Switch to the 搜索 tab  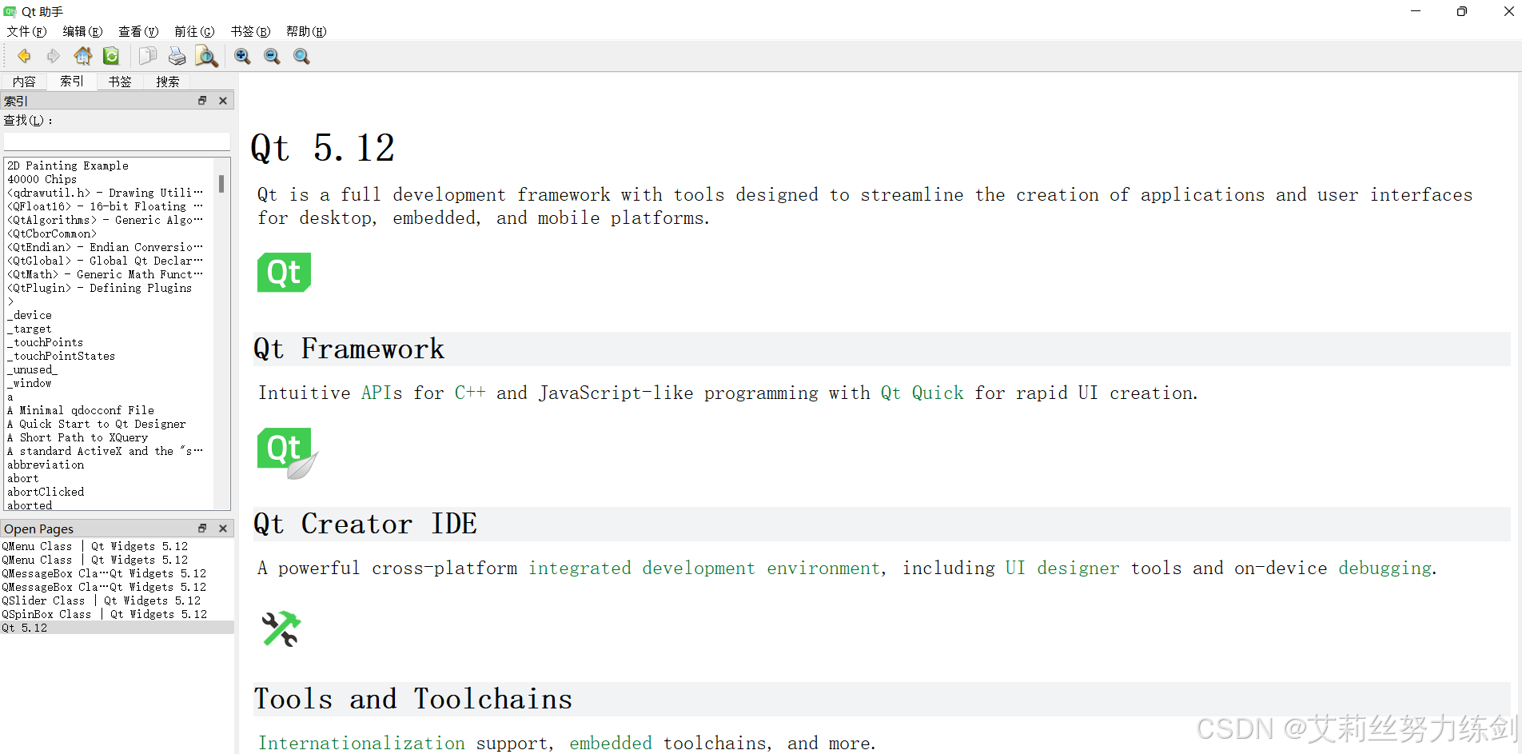click(x=168, y=82)
